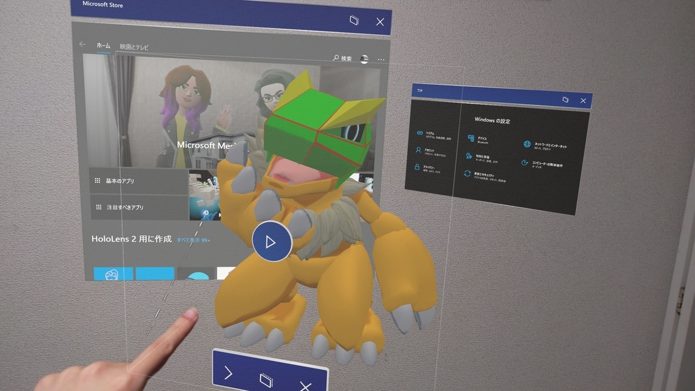Open the second plain blue app tile

coord(155,273)
